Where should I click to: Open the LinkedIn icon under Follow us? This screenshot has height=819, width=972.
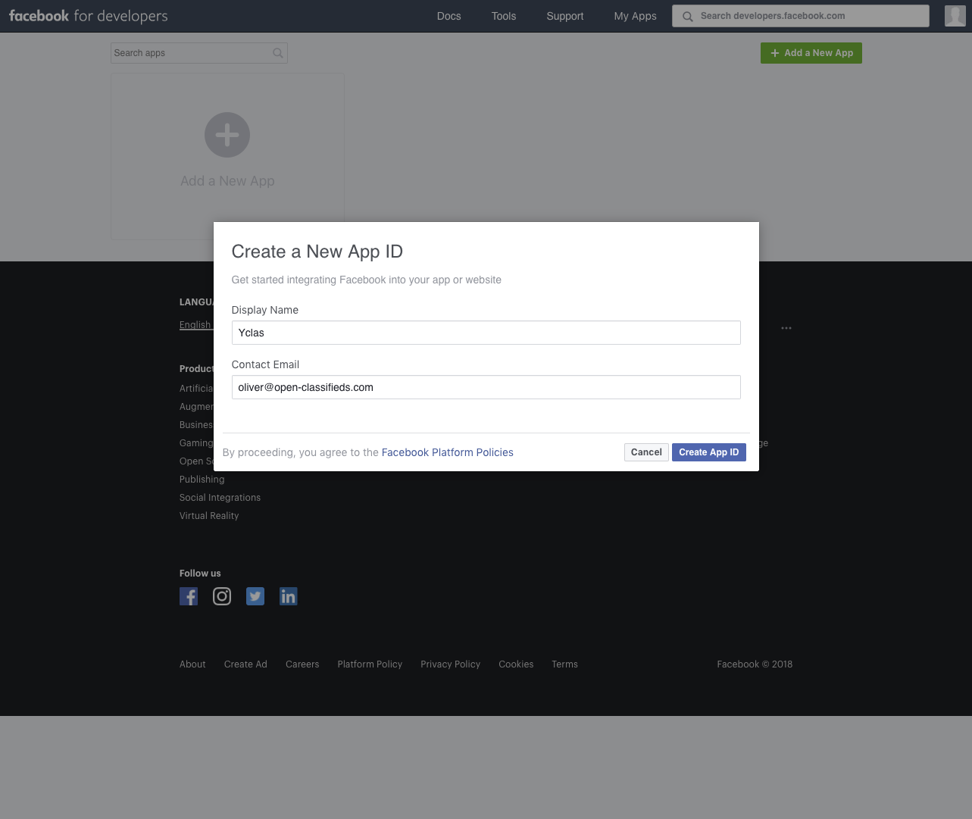pos(289,596)
